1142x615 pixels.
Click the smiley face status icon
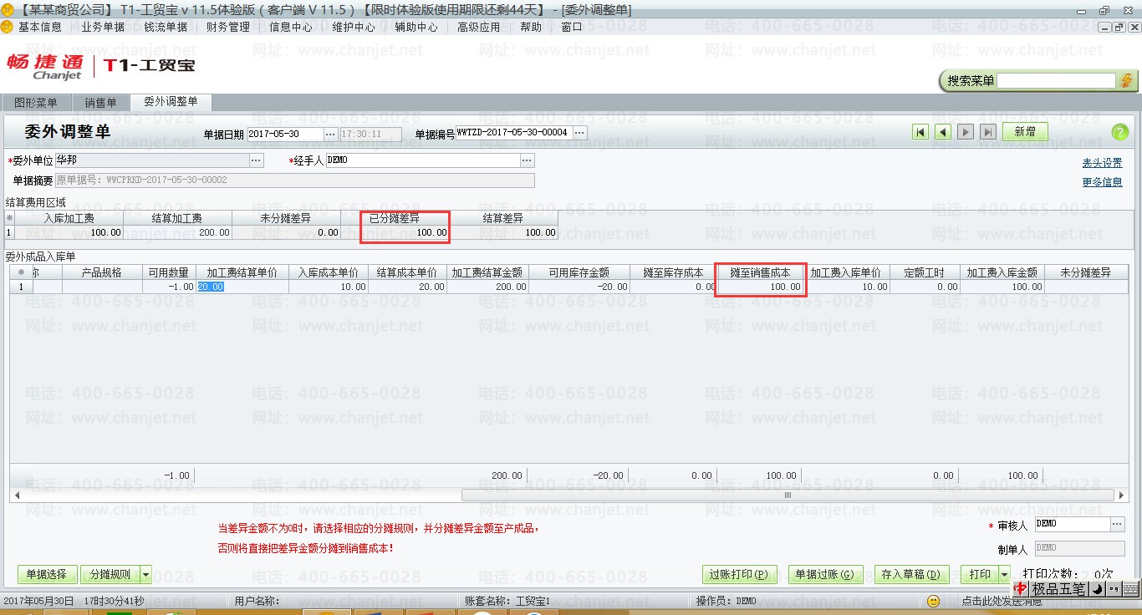pos(934,601)
